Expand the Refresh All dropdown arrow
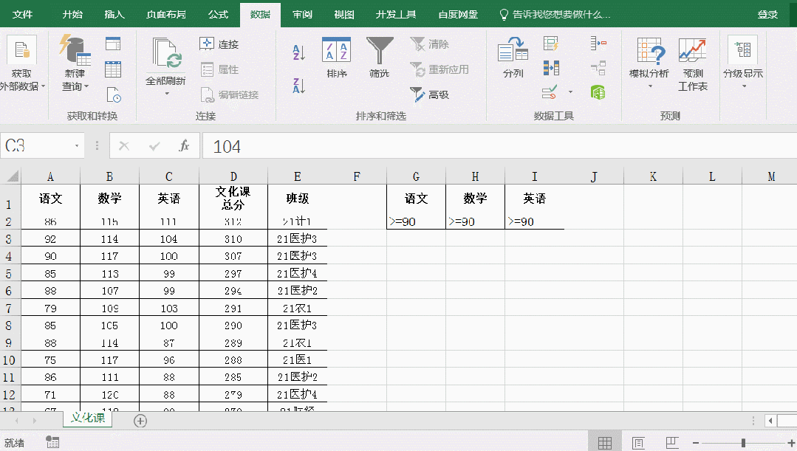This screenshot has width=797, height=451. click(166, 94)
